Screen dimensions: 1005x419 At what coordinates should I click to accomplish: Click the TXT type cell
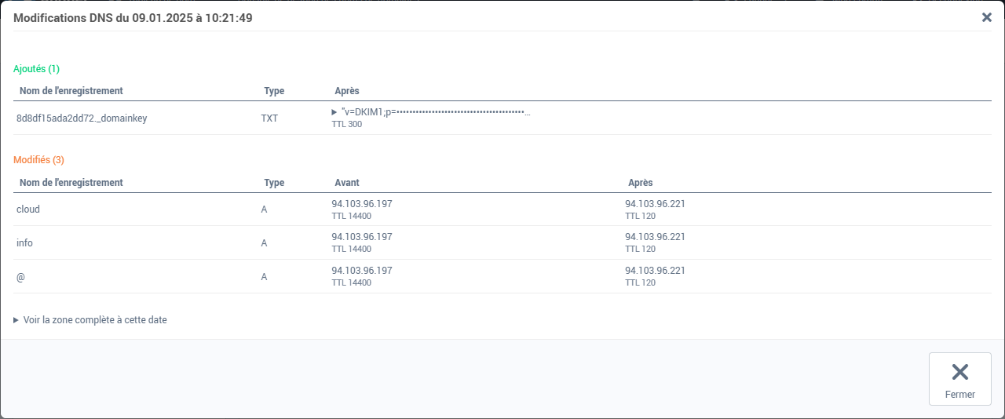coord(269,118)
